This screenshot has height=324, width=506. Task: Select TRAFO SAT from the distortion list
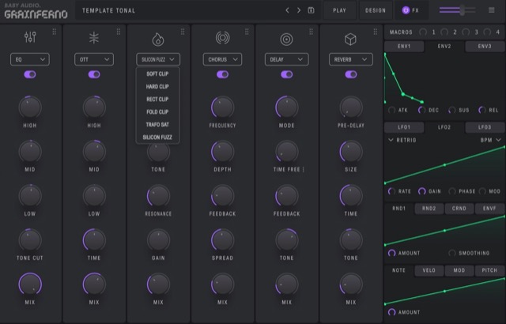coord(158,124)
